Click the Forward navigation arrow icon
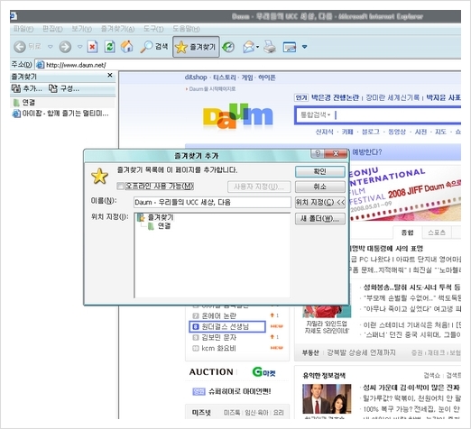 click(65, 47)
